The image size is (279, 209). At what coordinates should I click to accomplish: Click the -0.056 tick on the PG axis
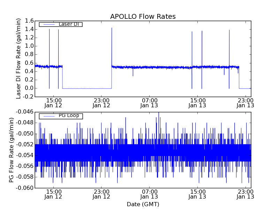[x=25, y=166]
